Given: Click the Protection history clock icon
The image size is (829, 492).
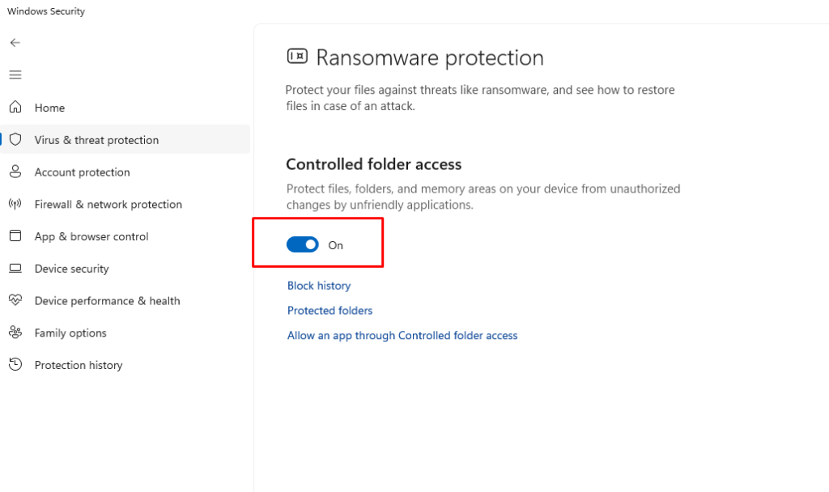Looking at the screenshot, I should click(x=15, y=365).
